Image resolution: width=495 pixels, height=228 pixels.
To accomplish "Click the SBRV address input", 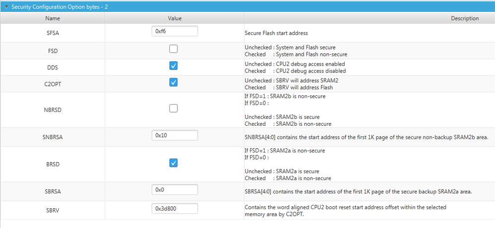I will tap(174, 208).
